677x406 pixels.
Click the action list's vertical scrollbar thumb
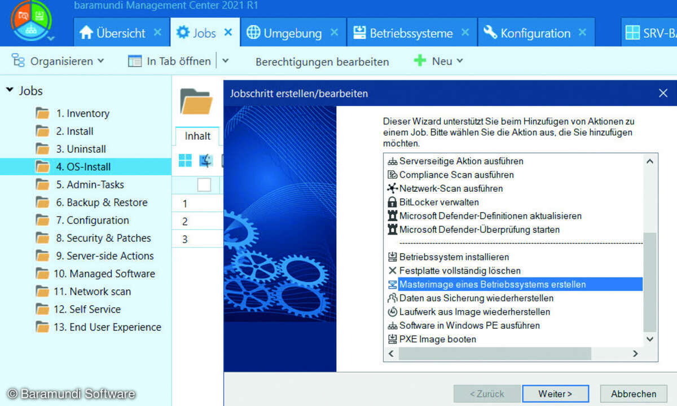point(649,282)
